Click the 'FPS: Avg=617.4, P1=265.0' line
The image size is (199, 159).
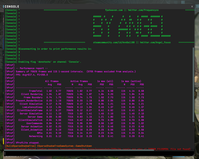[x=32, y=75]
